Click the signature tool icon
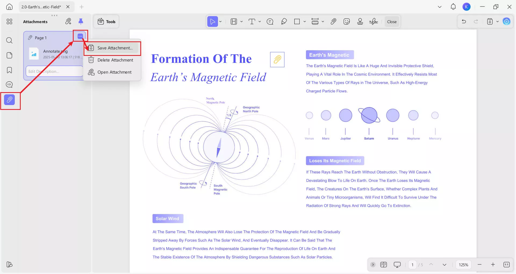The height and width of the screenshot is (274, 516). click(x=374, y=21)
